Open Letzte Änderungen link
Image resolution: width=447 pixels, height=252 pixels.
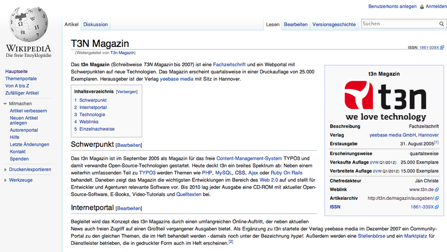(x=29, y=144)
